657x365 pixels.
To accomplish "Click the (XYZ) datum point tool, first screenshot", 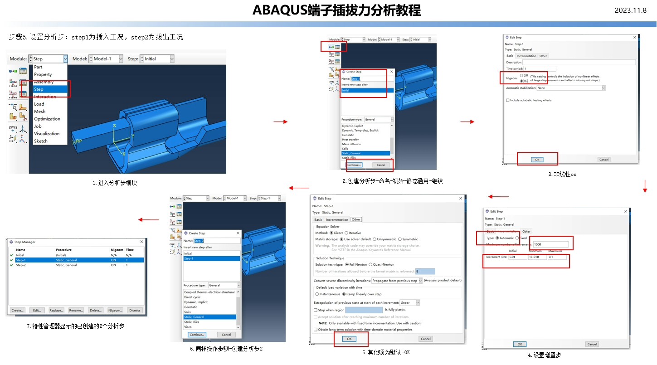I will pos(13,129).
